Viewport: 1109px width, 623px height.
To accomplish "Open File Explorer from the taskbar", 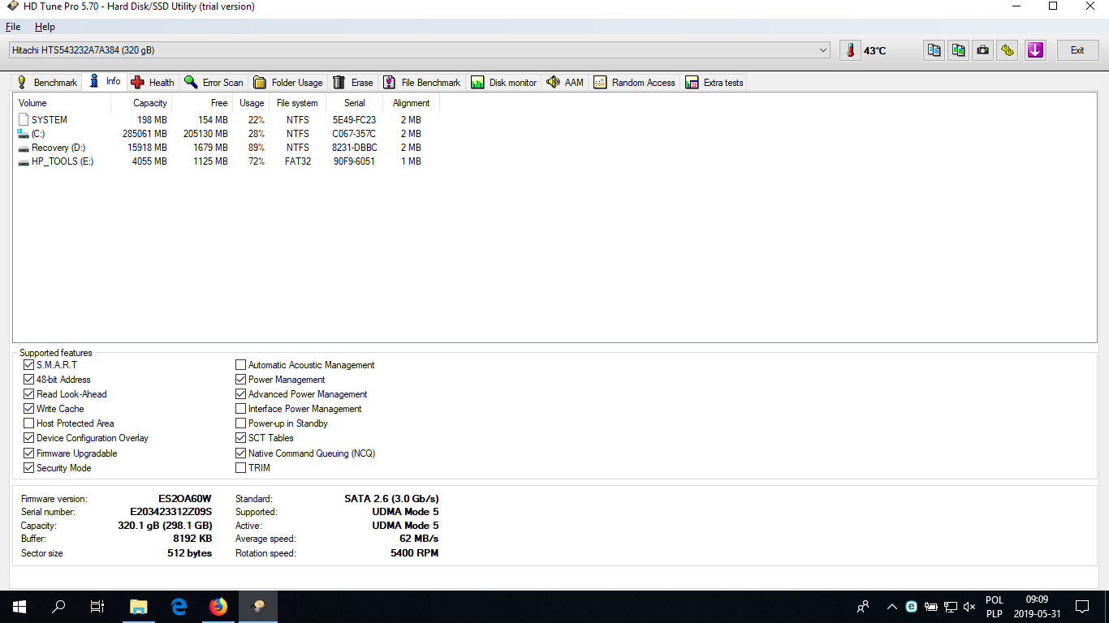I will [x=139, y=607].
